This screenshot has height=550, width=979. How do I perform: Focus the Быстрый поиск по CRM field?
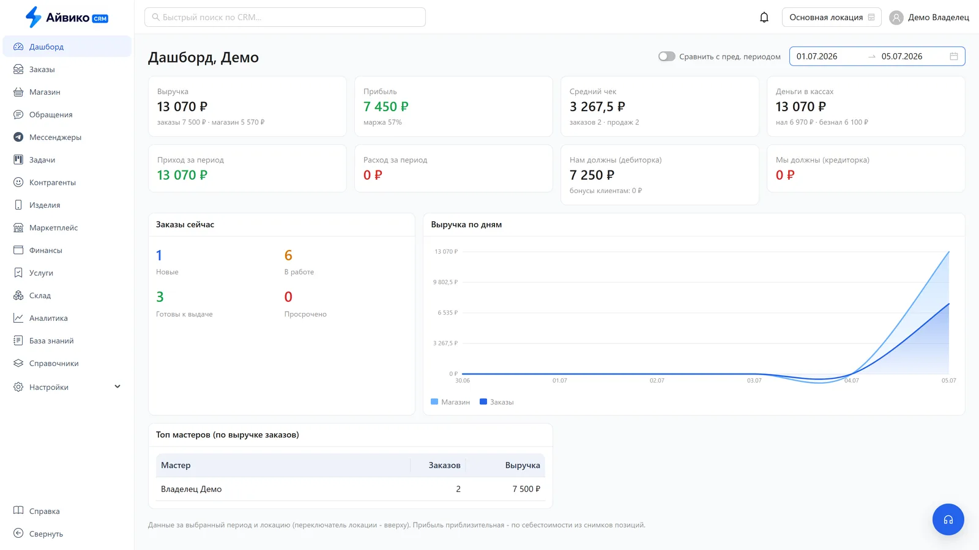pyautogui.click(x=285, y=17)
